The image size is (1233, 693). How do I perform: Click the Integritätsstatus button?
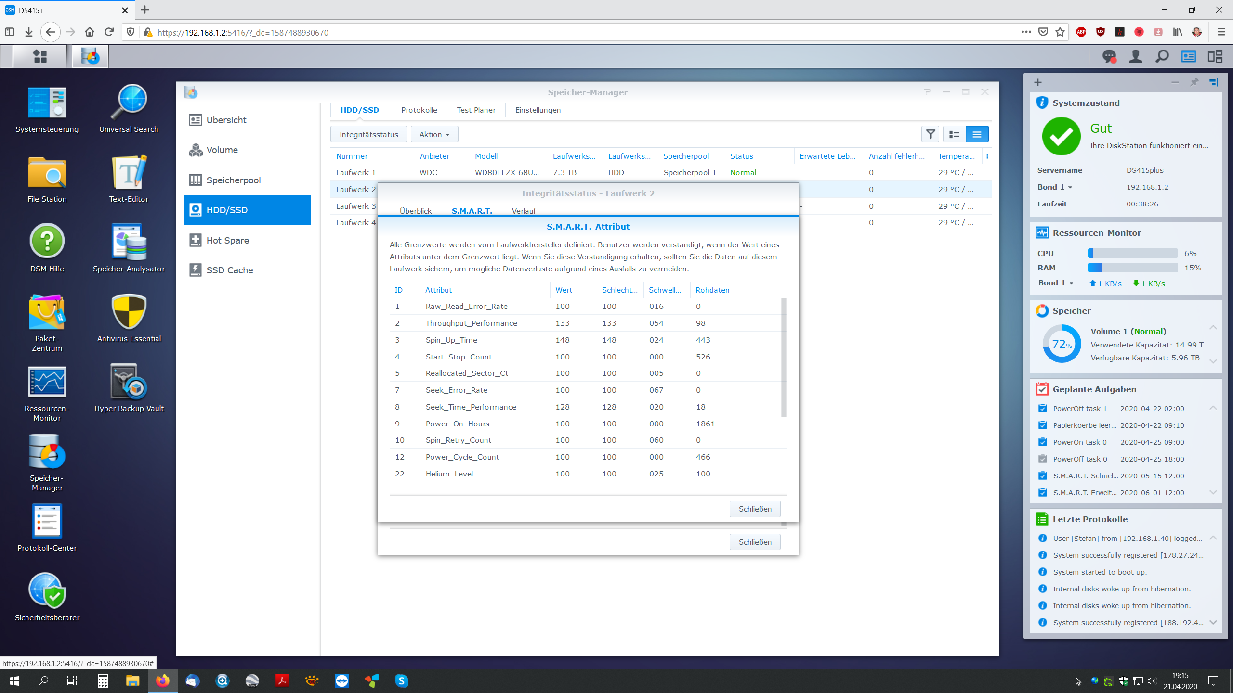[x=368, y=135]
